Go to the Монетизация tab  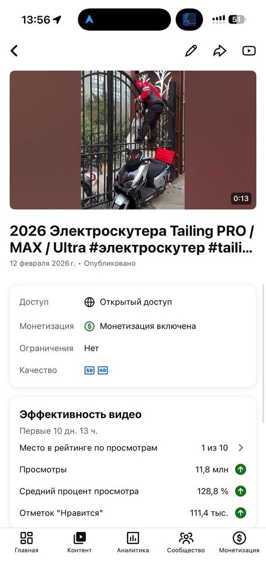[x=239, y=543]
